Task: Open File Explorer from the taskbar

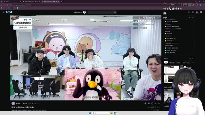Action: click(x=111, y=113)
